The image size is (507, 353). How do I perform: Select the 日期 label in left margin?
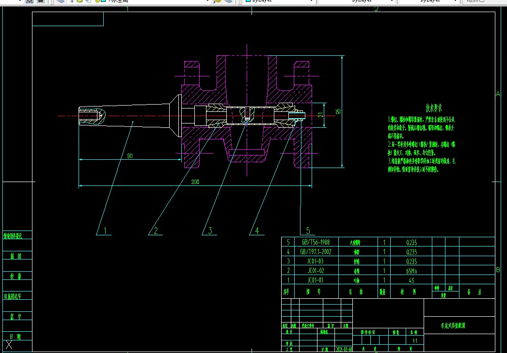click(x=16, y=337)
